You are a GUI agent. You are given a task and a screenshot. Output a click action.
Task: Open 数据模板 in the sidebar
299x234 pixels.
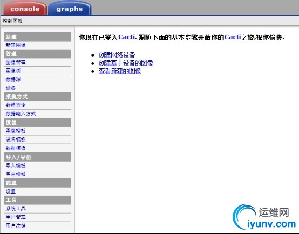tap(16, 148)
